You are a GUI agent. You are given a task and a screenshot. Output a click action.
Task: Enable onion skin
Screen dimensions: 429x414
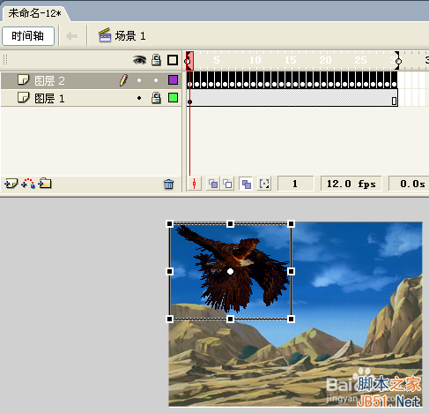pyautogui.click(x=213, y=184)
